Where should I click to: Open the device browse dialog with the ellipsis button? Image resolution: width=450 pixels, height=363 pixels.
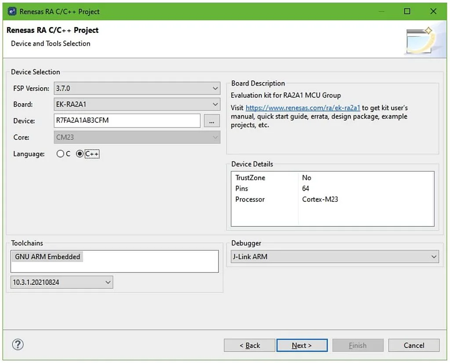click(x=212, y=121)
